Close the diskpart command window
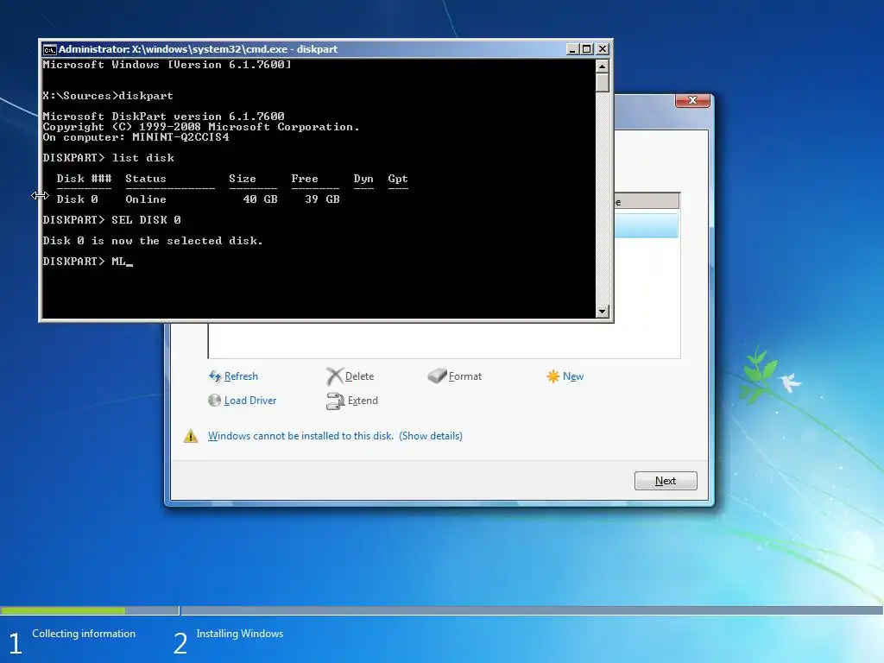Viewport: 884px width, 663px height. [602, 49]
